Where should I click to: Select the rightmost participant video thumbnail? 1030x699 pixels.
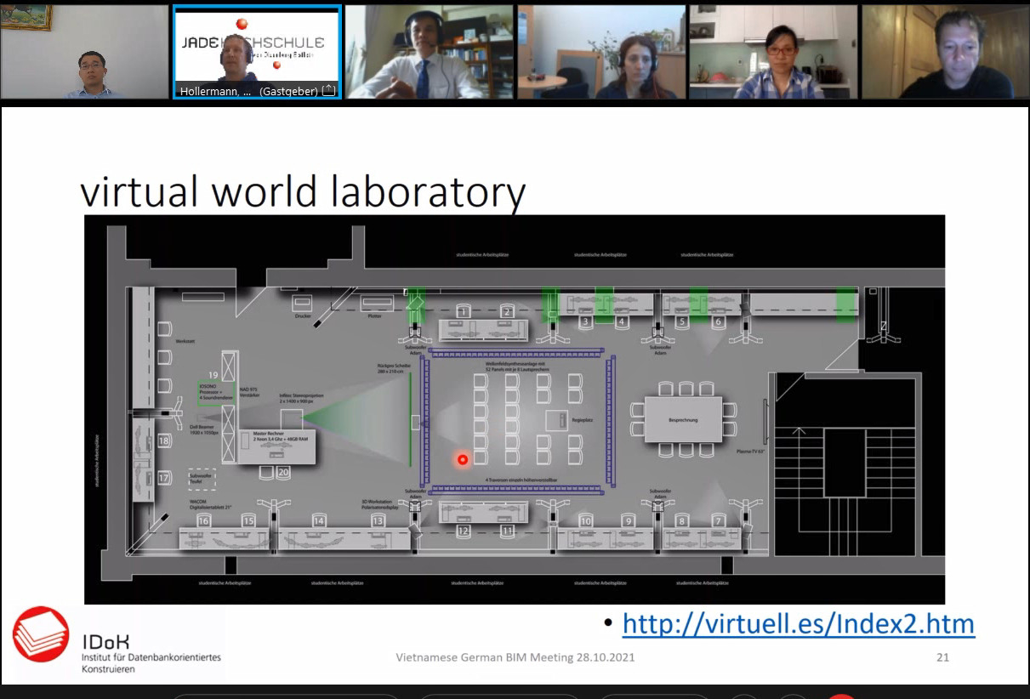[945, 51]
